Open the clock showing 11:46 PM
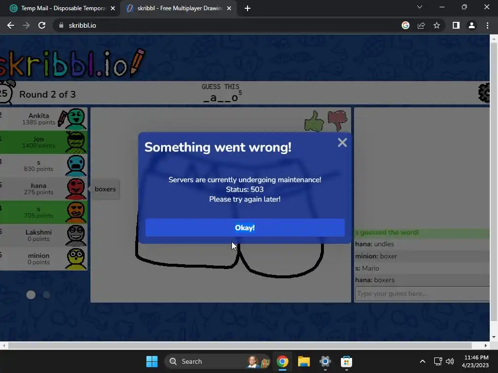Viewport: 498px width, 373px height. 475,361
